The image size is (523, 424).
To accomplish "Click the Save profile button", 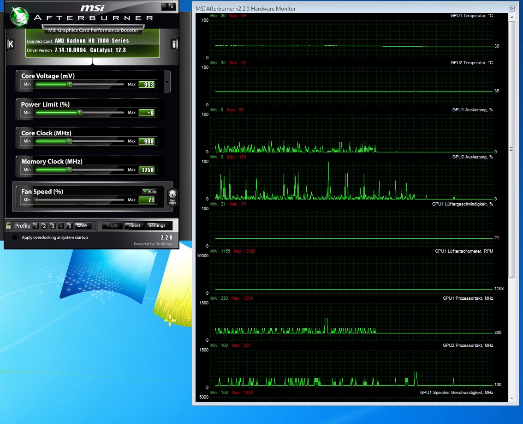I will point(83,225).
